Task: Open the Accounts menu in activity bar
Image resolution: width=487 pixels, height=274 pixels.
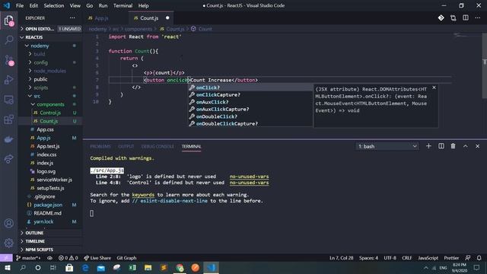Action: pos(8,223)
